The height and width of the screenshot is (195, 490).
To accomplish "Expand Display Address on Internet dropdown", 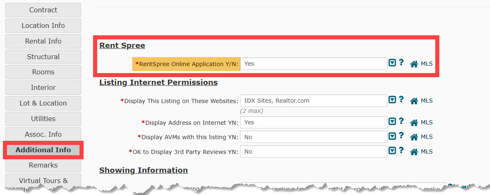I will pyautogui.click(x=392, y=122).
